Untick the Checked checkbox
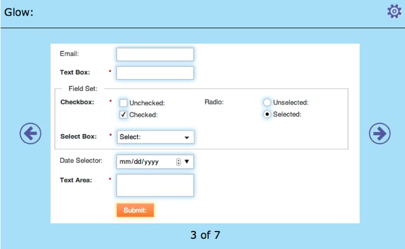This screenshot has height=249, width=405. coord(123,114)
